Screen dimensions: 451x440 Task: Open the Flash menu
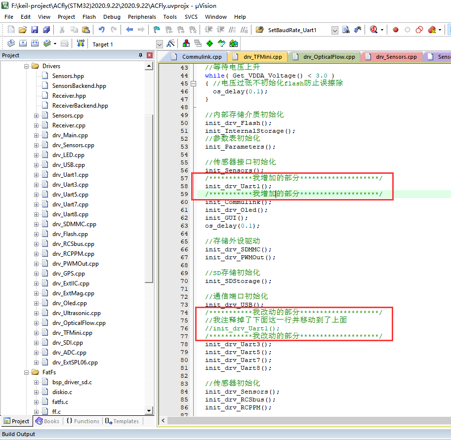click(89, 17)
